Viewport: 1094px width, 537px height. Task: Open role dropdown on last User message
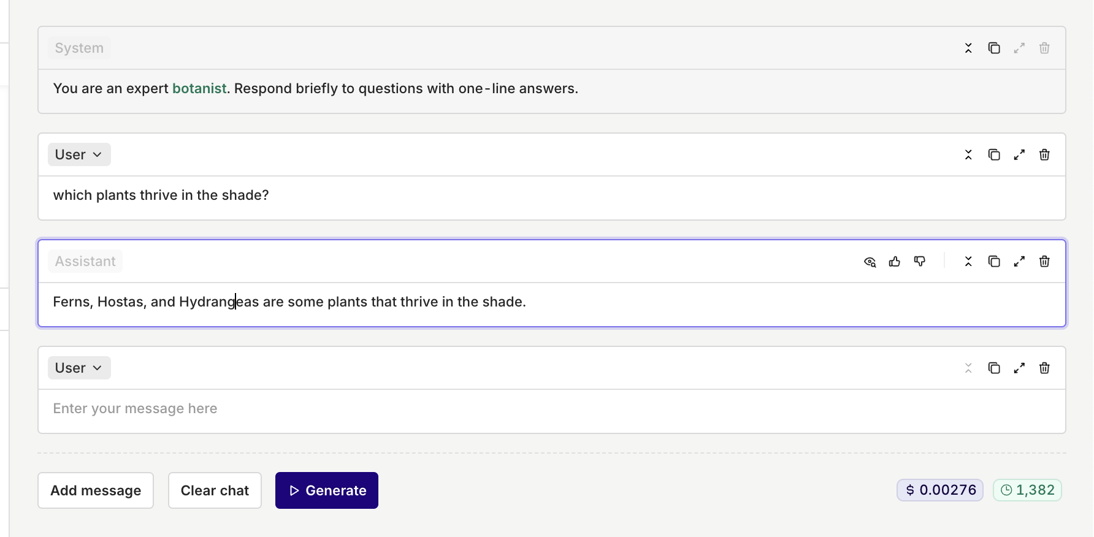click(79, 368)
